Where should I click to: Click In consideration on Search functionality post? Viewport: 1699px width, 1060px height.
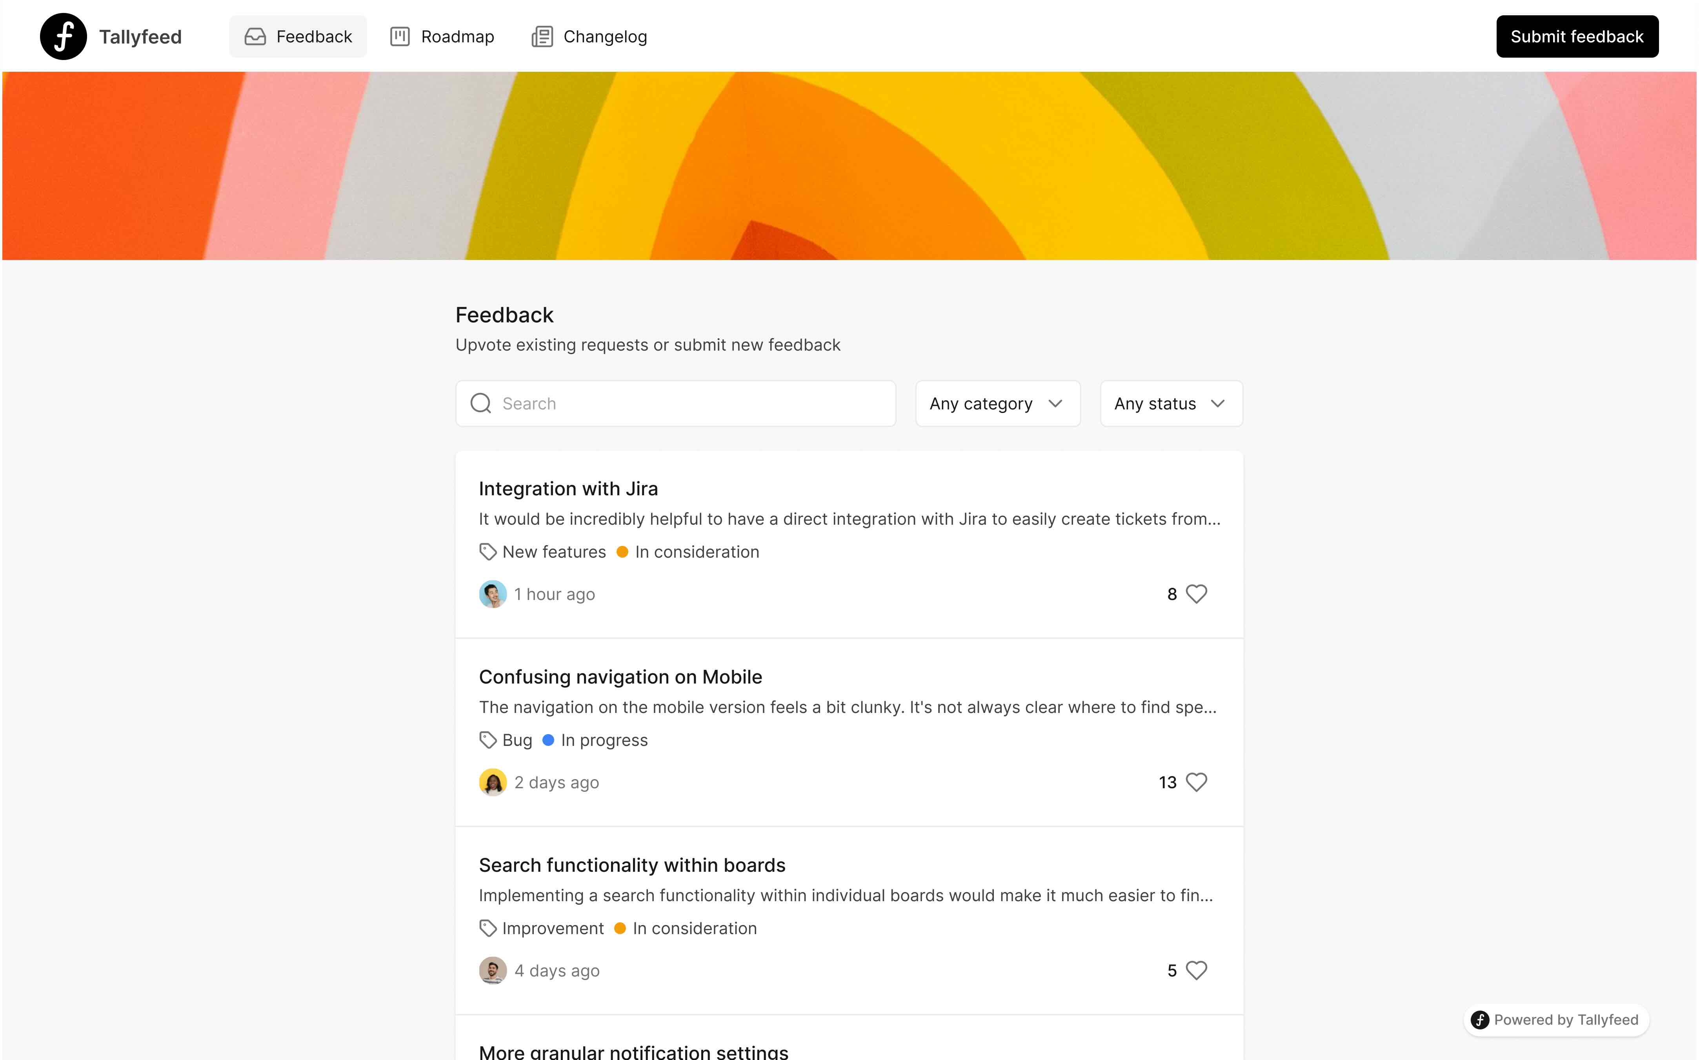coord(695,928)
